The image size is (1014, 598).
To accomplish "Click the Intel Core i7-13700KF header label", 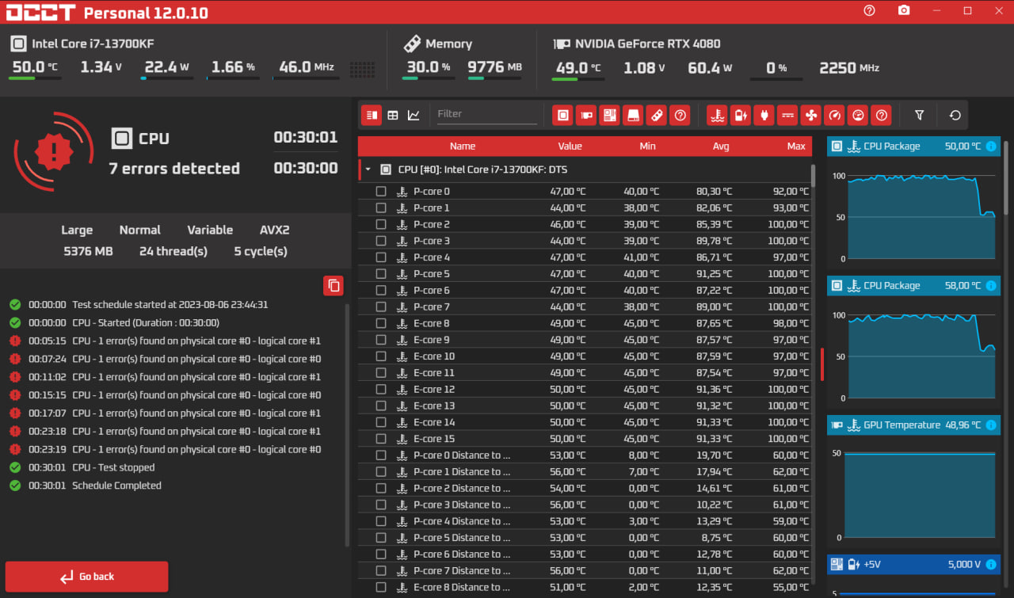I will [93, 44].
